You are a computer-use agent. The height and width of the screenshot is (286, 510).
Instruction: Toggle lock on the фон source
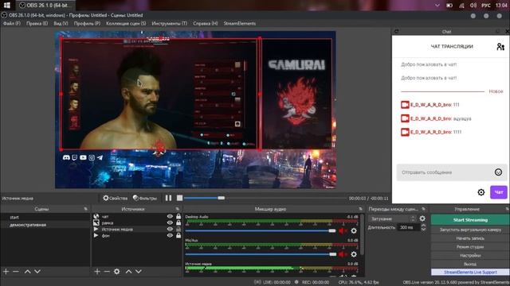pyautogui.click(x=178, y=235)
